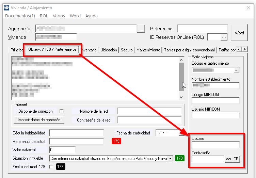Click the Valor catastral field
This screenshot has width=256, height=178.
tap(62, 150)
